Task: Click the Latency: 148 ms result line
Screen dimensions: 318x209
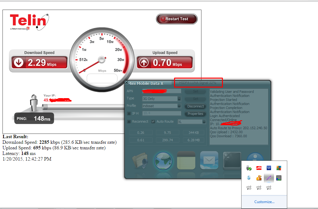Action: (x=19, y=153)
